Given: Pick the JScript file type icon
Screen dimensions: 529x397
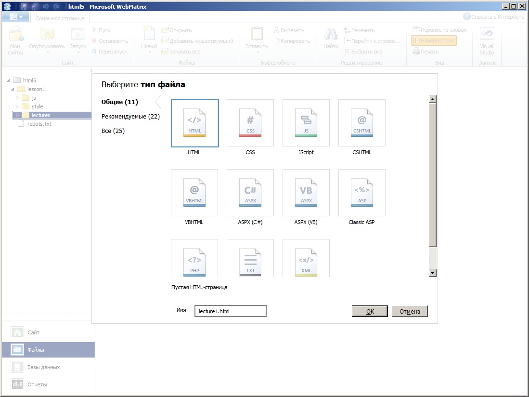Looking at the screenshot, I should coord(306,123).
